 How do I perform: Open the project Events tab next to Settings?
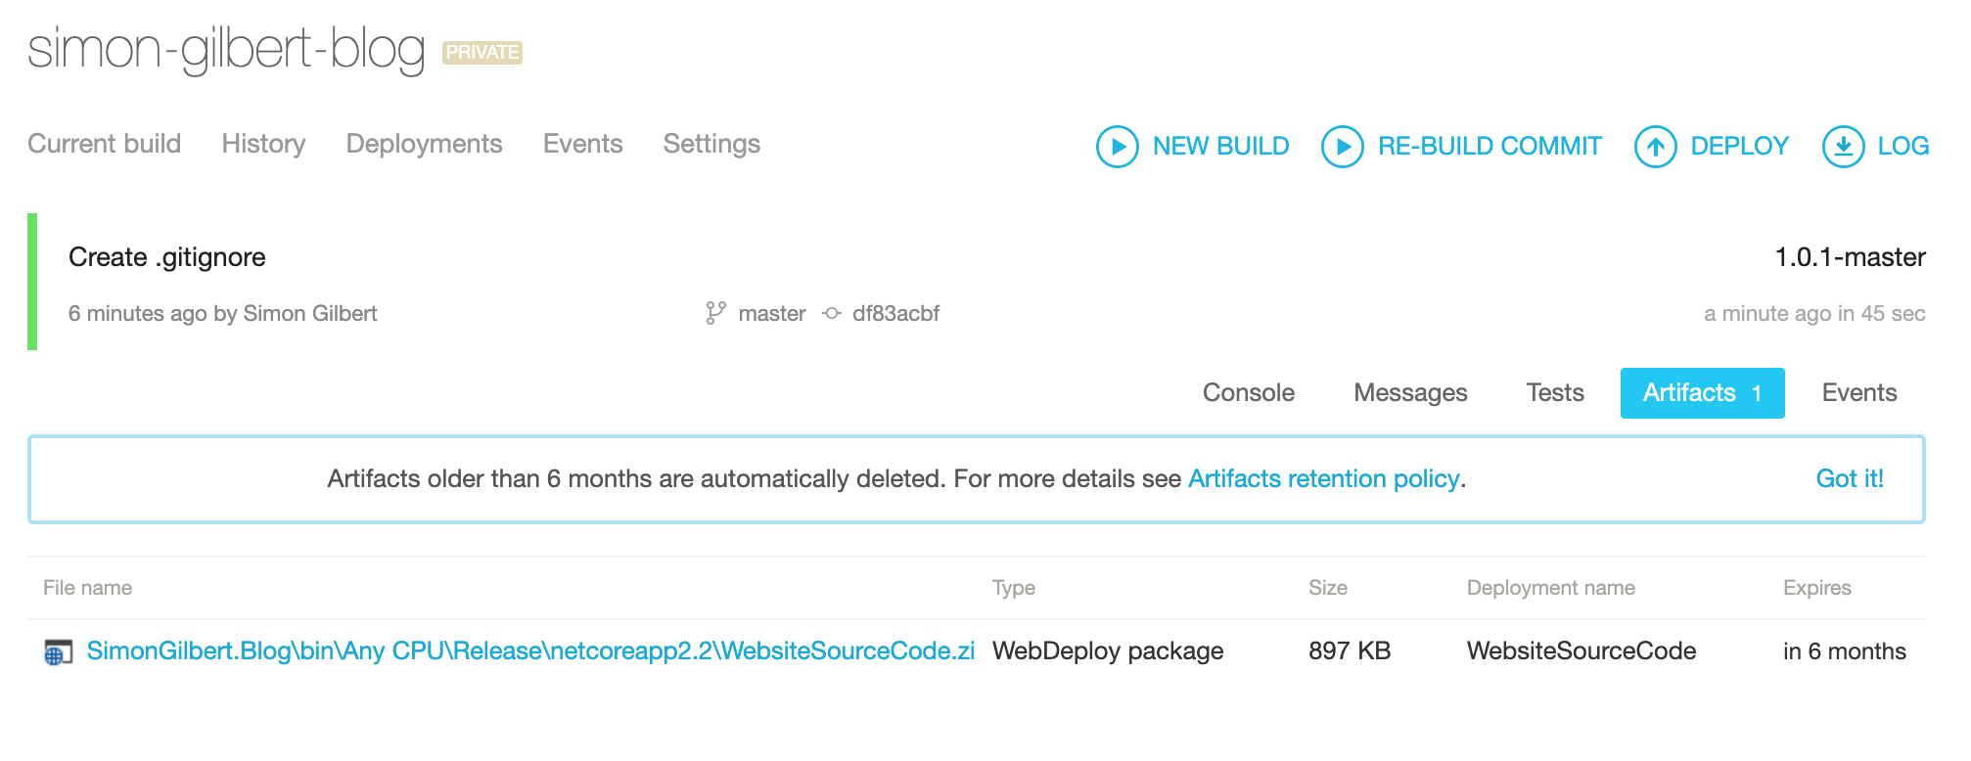point(582,144)
